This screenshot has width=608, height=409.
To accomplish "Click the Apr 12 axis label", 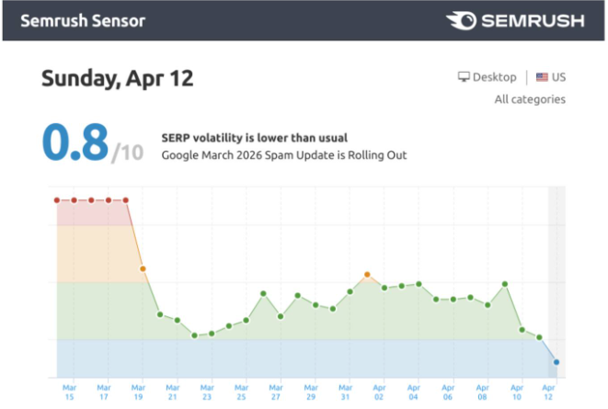I will point(548,392).
